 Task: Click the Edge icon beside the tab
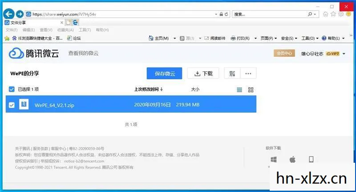coord(75,22)
